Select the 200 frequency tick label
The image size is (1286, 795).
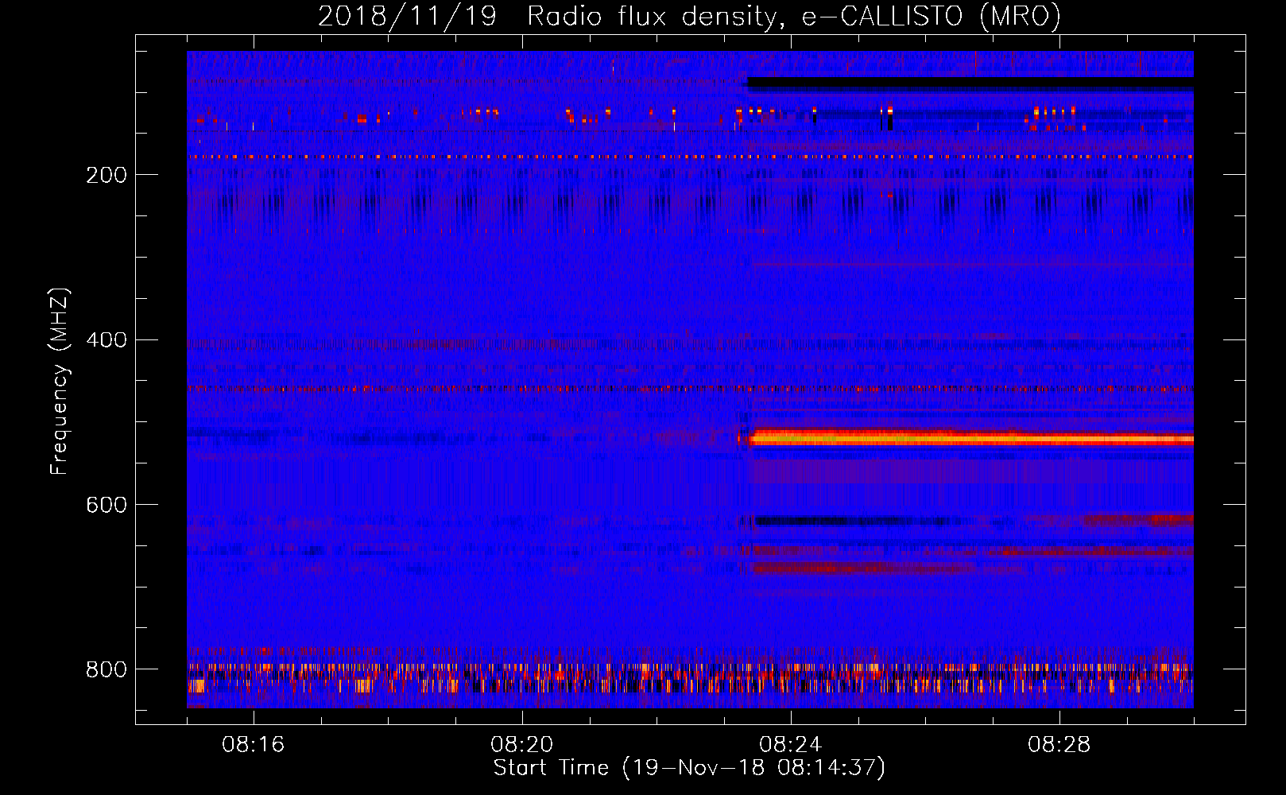pyautogui.click(x=107, y=175)
